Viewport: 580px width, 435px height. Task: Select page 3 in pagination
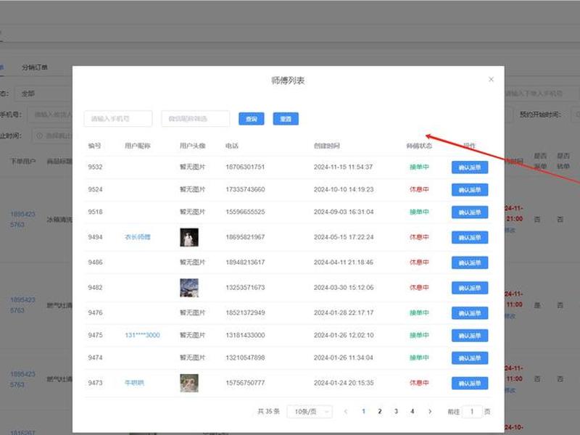(x=396, y=411)
